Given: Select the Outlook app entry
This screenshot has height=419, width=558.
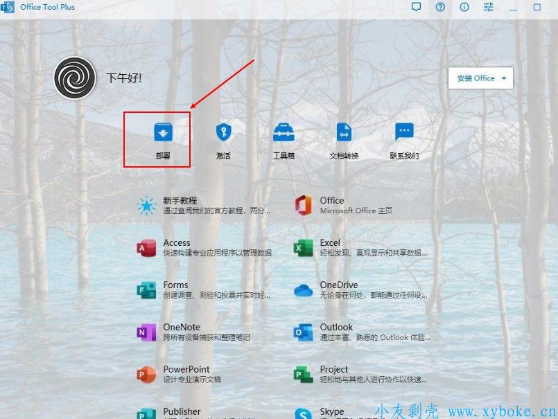Looking at the screenshot, I should (360, 332).
